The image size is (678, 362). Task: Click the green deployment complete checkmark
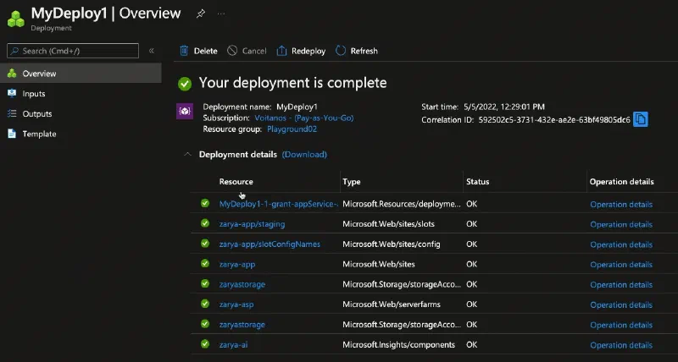185,83
